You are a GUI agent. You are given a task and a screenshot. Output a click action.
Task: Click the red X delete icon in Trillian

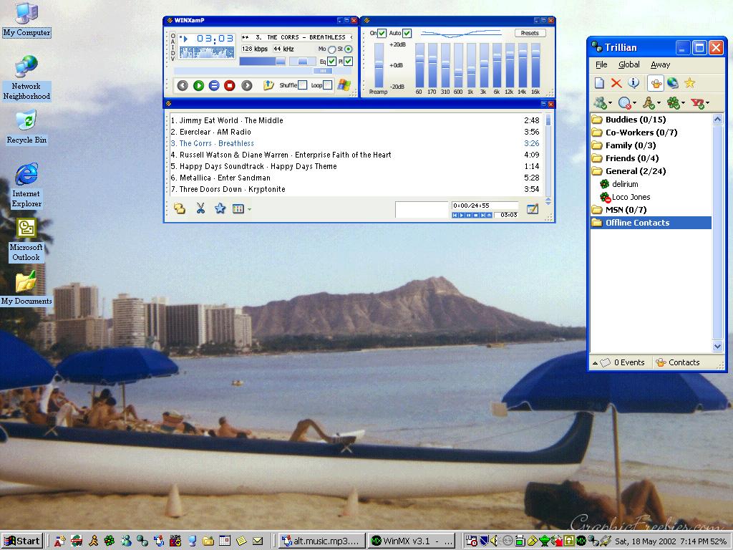click(x=616, y=83)
